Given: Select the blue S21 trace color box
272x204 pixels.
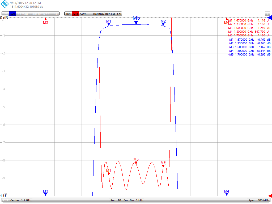Looking at the screenshot, I should pos(13,14).
